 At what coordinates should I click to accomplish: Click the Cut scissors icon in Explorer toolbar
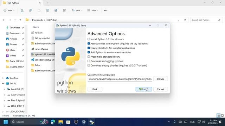22,10
